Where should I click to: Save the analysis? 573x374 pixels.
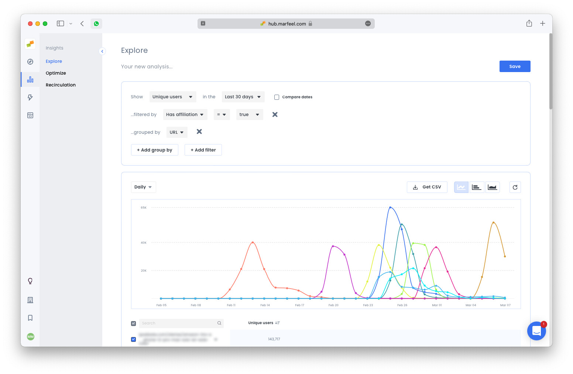tap(515, 66)
